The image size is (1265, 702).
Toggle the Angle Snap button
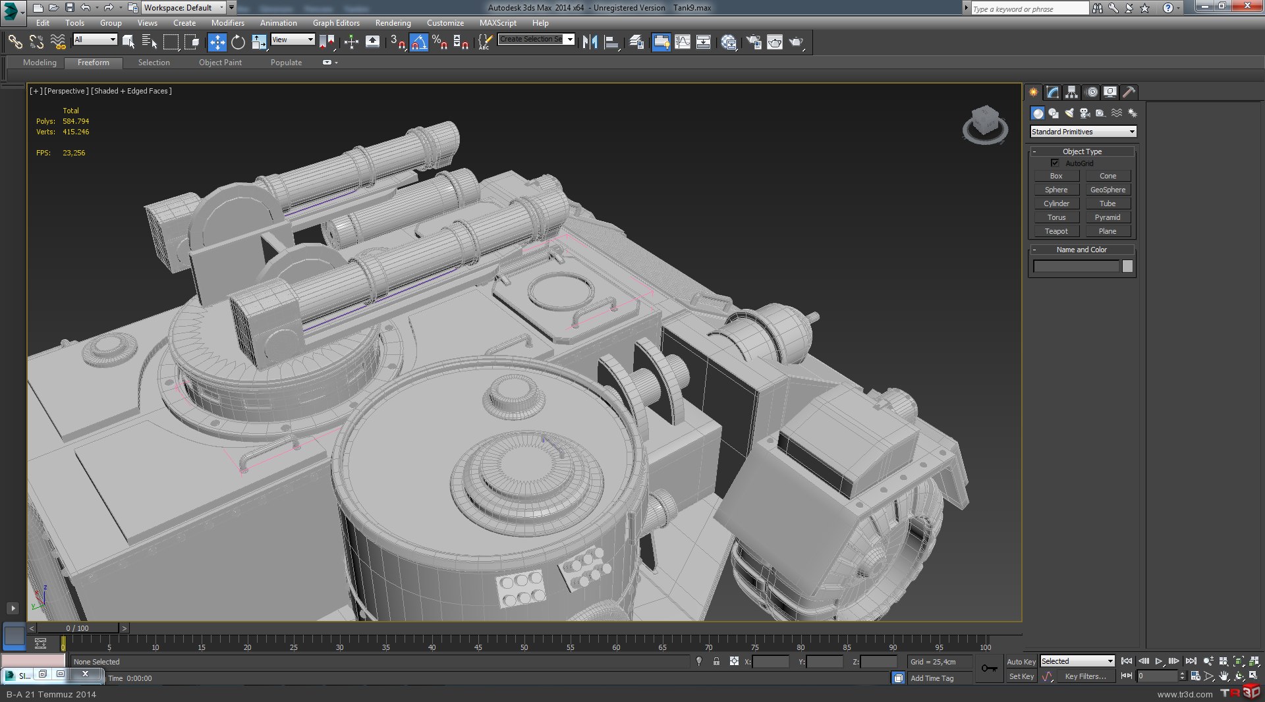point(418,42)
